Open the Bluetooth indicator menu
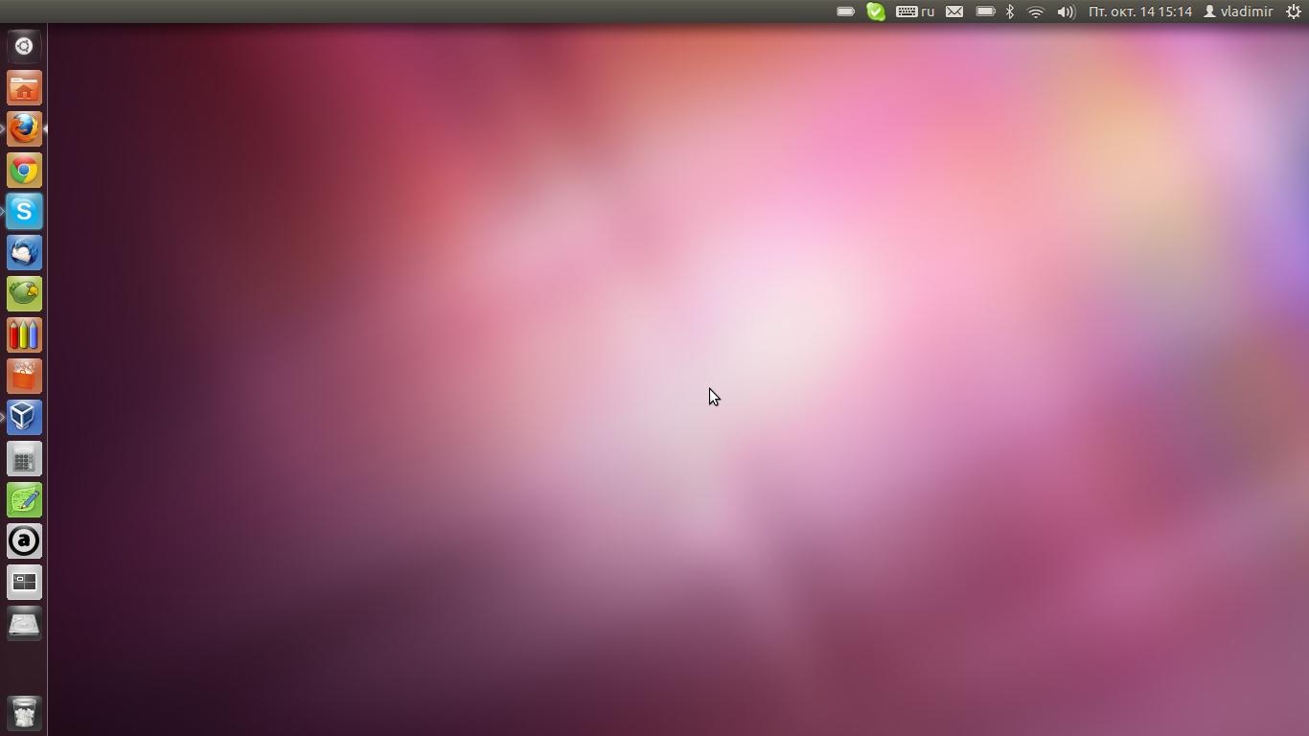 click(x=1009, y=11)
